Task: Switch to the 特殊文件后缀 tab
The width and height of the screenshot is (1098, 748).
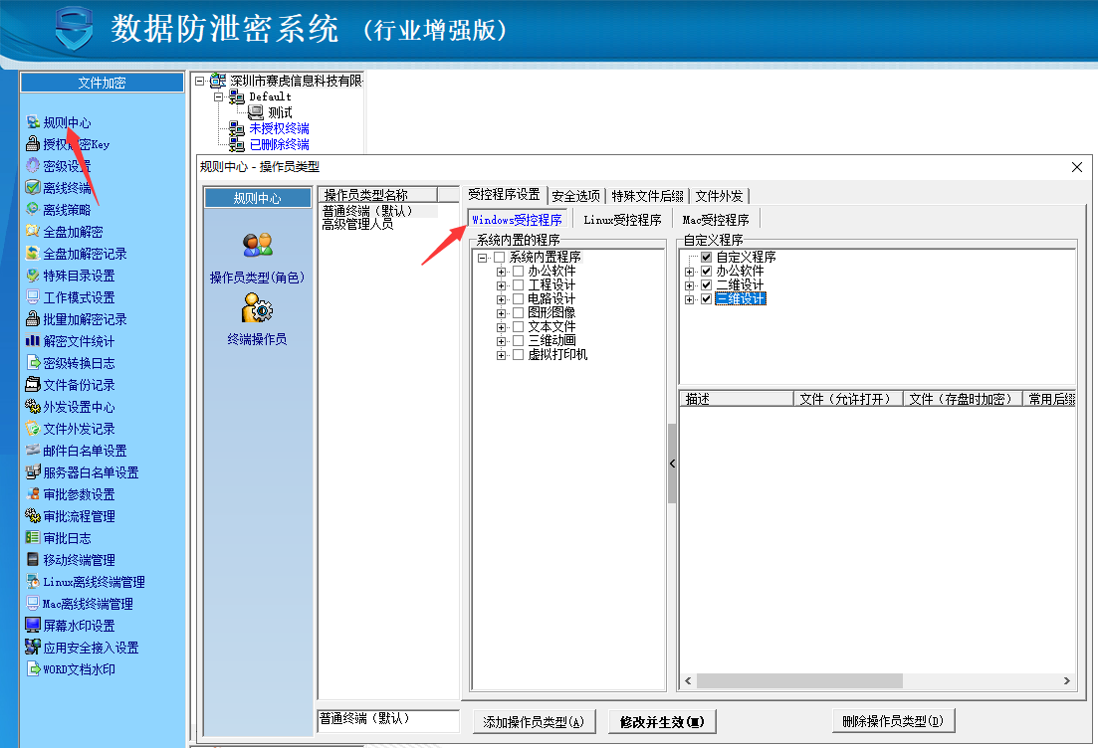Action: pyautogui.click(x=647, y=196)
